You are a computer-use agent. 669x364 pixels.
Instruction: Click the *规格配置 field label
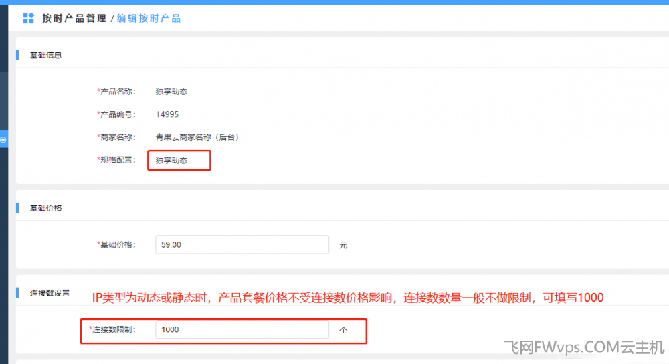coord(116,160)
